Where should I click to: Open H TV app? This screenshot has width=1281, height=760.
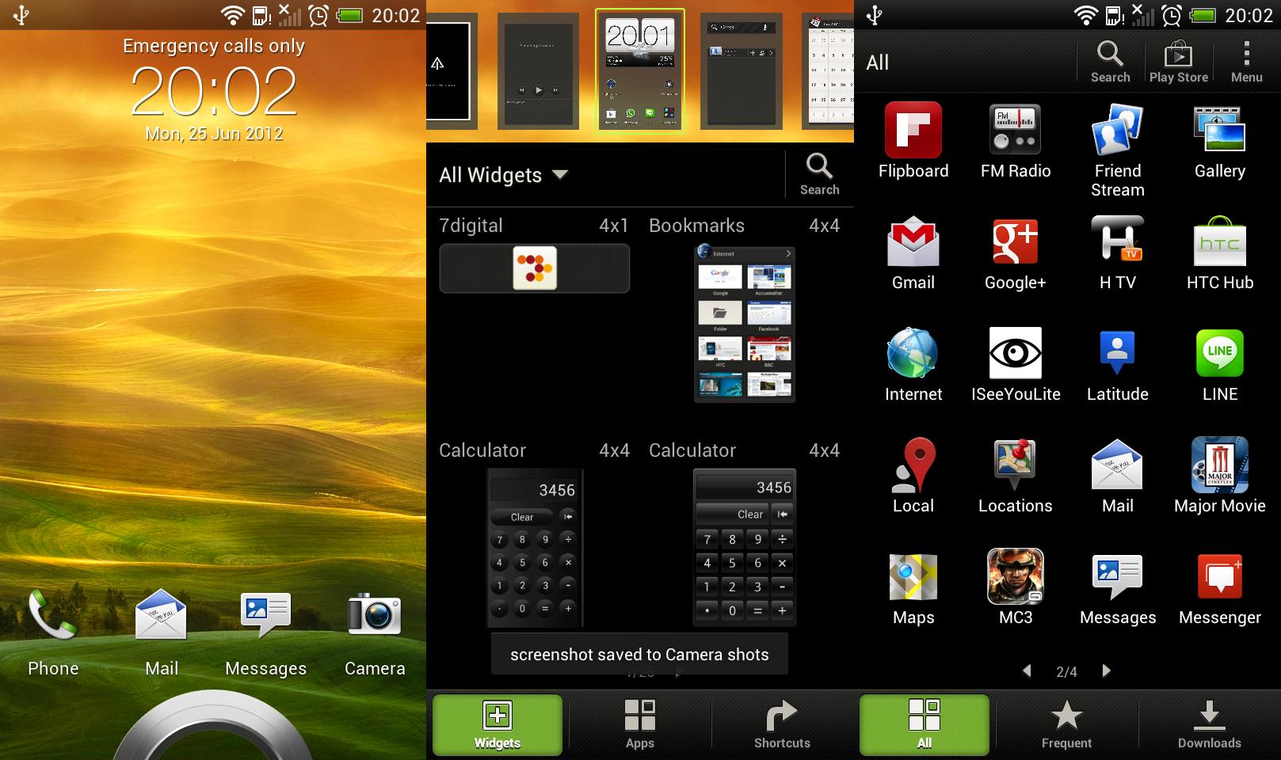(x=1118, y=253)
